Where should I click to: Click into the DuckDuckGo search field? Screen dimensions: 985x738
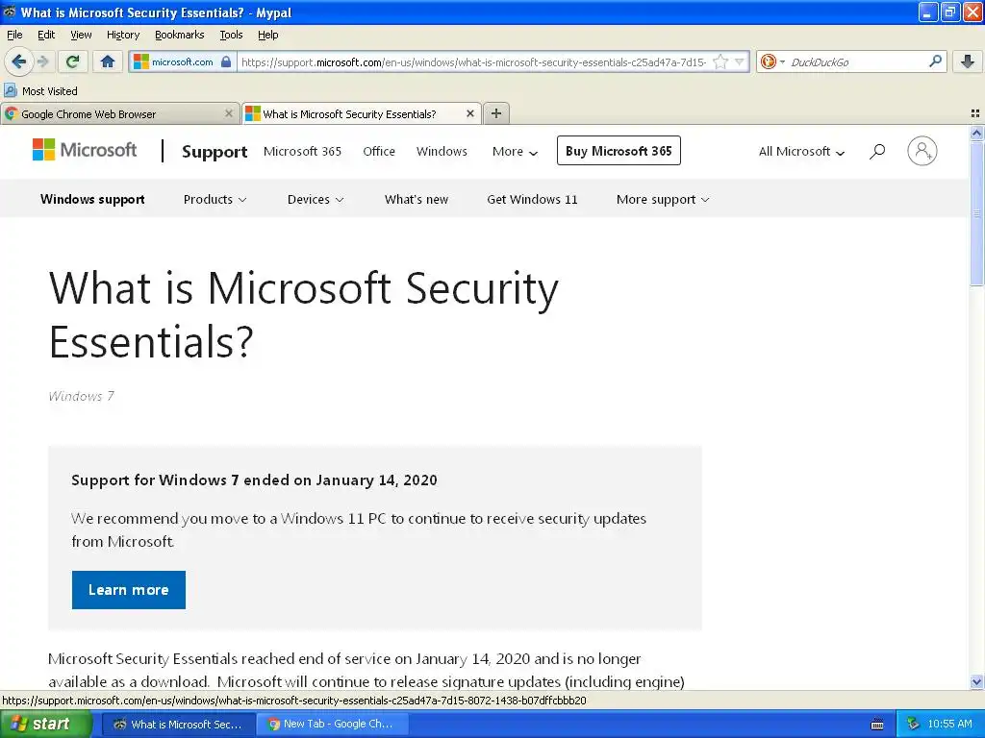(x=857, y=61)
